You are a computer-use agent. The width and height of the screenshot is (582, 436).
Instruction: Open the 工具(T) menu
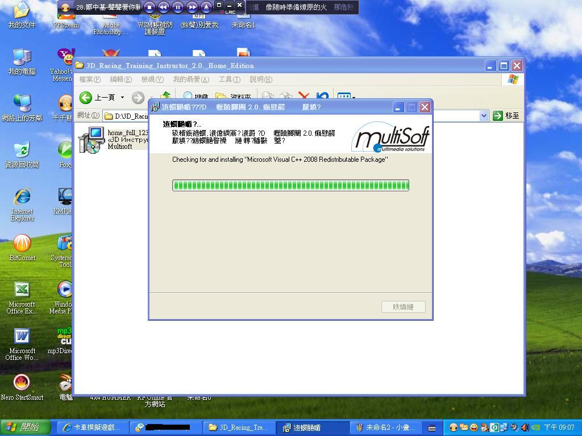[x=229, y=79]
